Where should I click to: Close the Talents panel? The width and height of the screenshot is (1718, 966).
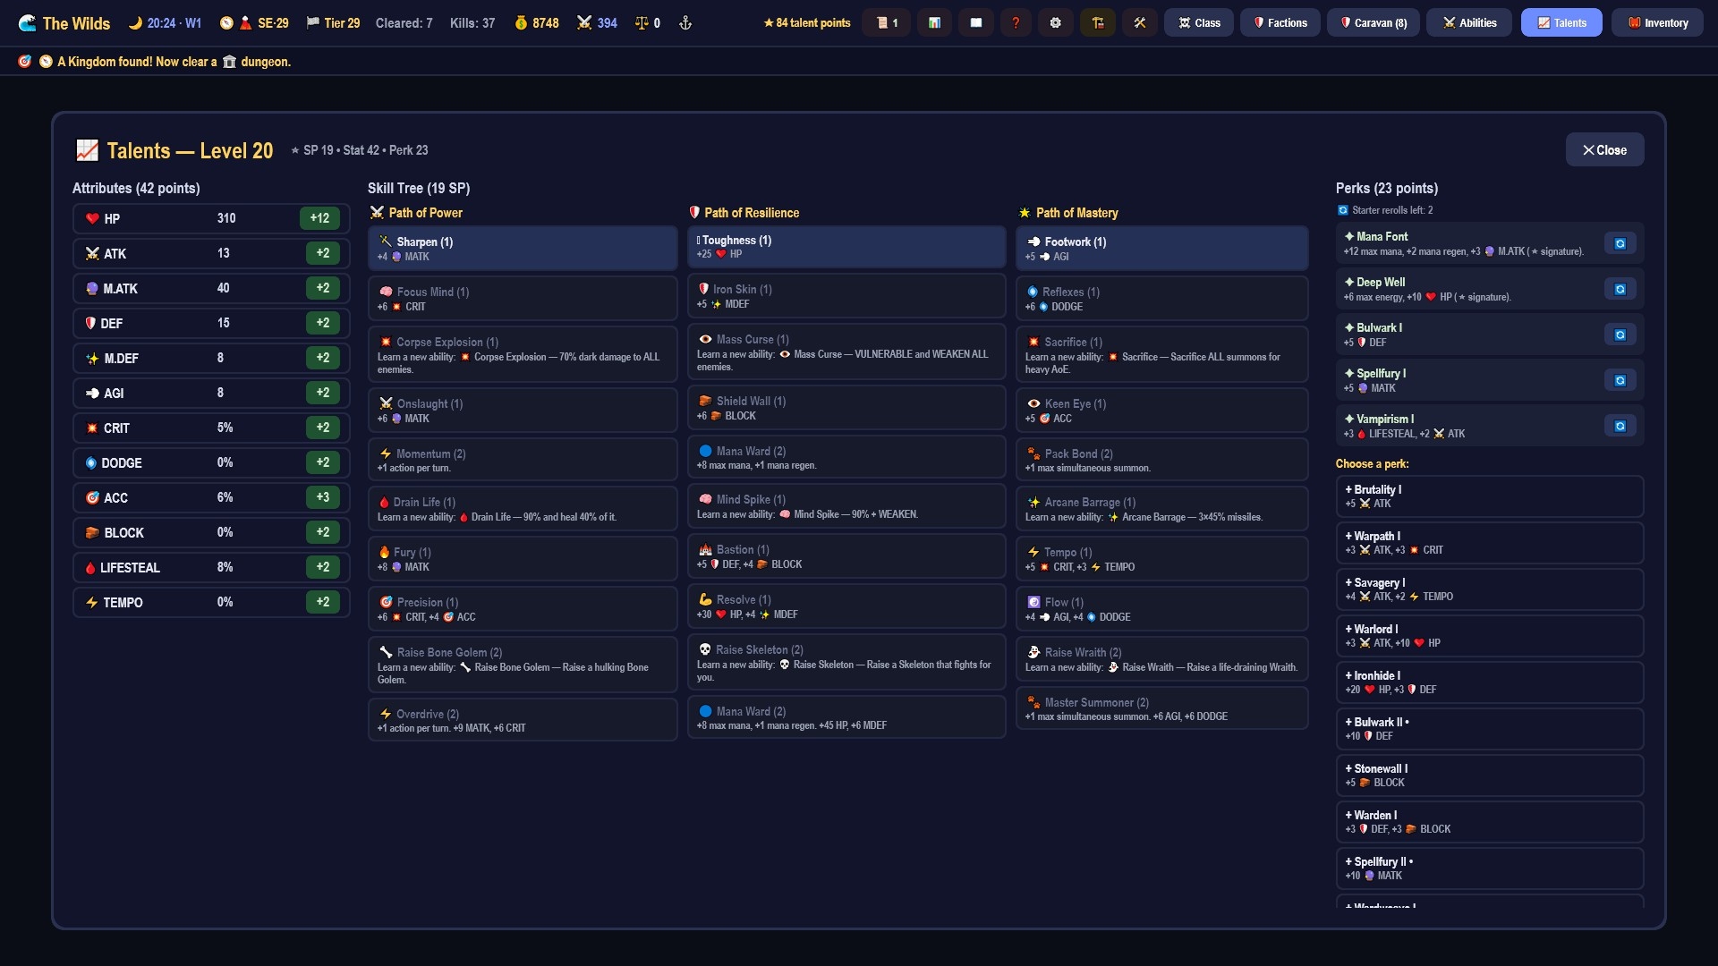click(1604, 150)
